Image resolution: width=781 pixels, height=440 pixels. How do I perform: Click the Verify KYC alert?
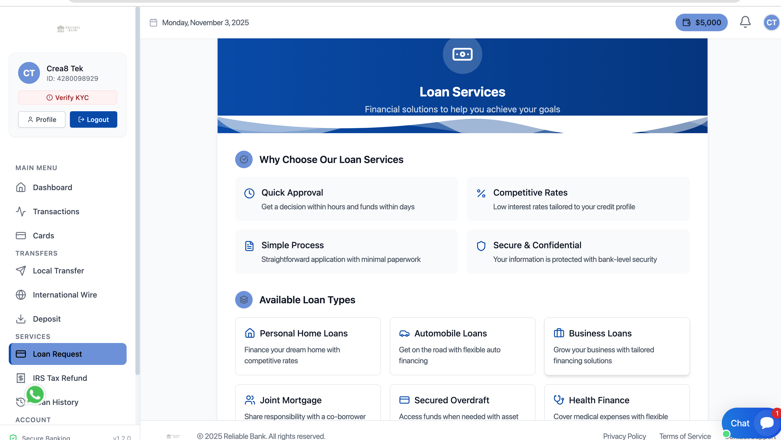click(68, 98)
